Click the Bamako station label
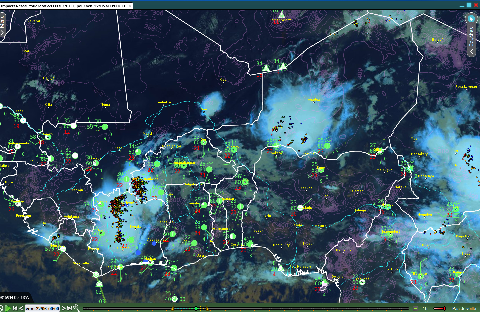 [x=95, y=159]
